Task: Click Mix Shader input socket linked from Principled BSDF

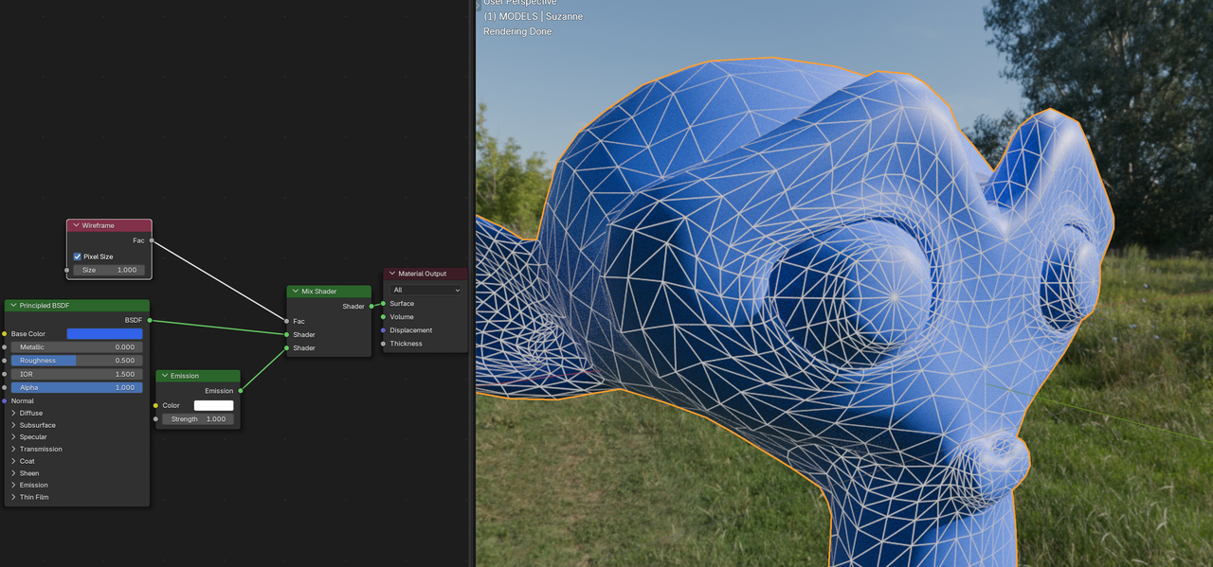Action: point(286,334)
